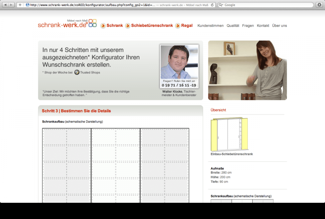Click the Übersicht heading
The width and height of the screenshot is (325, 219).
218,110
